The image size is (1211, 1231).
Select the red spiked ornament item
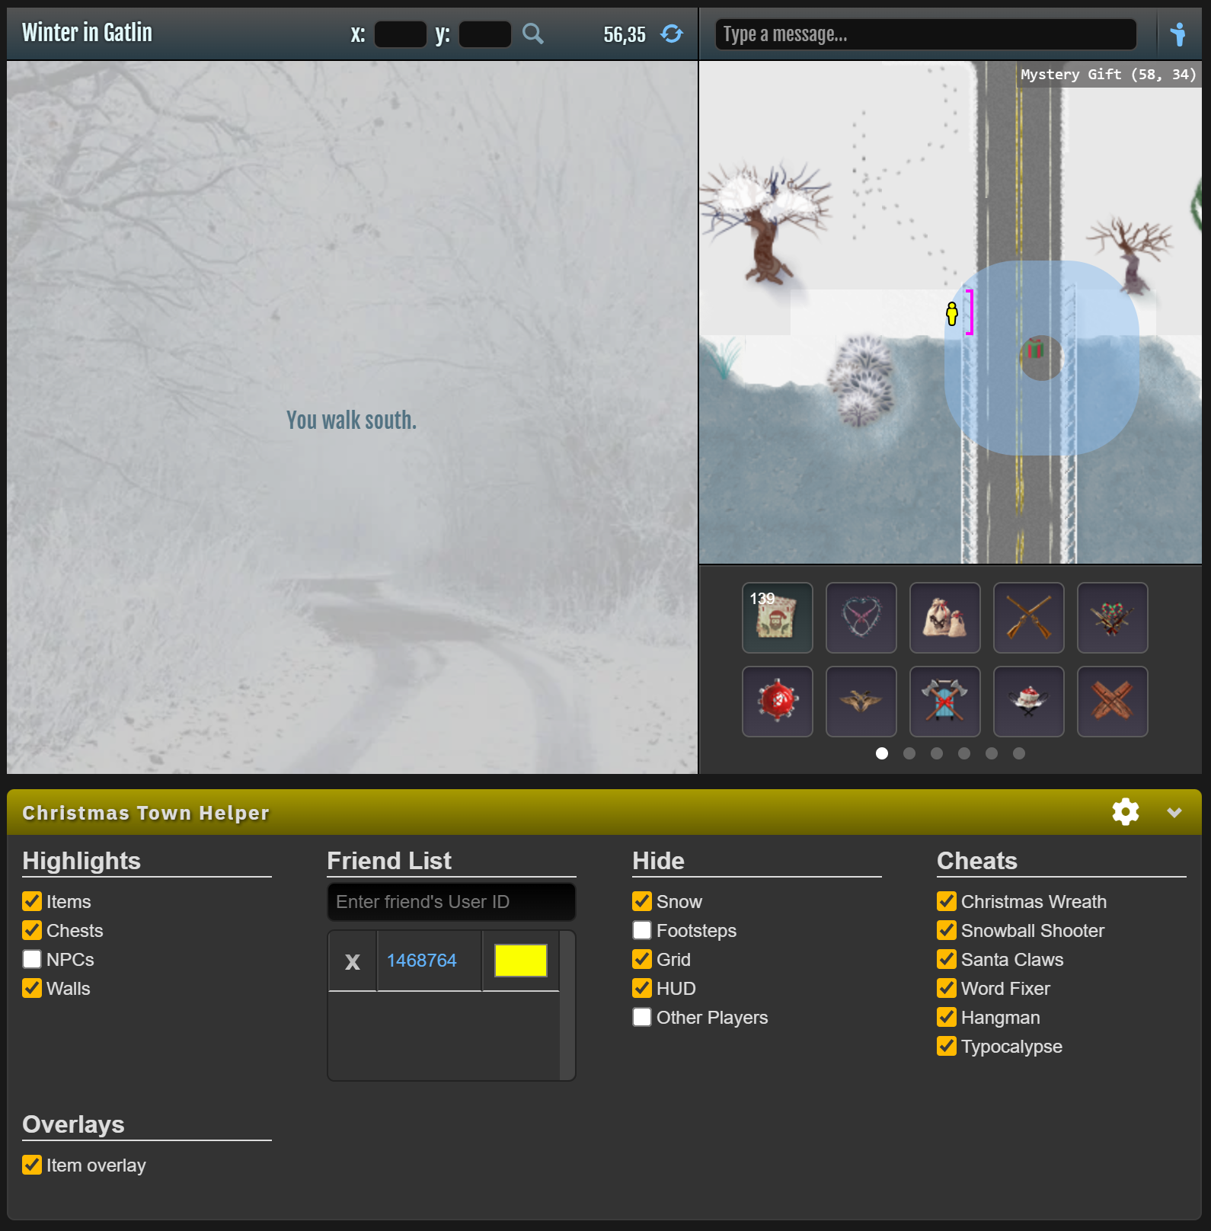777,702
